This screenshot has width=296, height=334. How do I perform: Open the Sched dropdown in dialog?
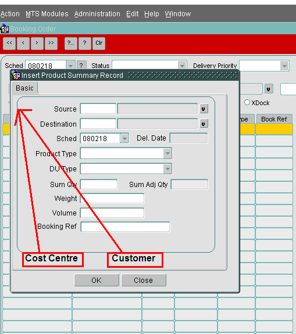point(124,138)
